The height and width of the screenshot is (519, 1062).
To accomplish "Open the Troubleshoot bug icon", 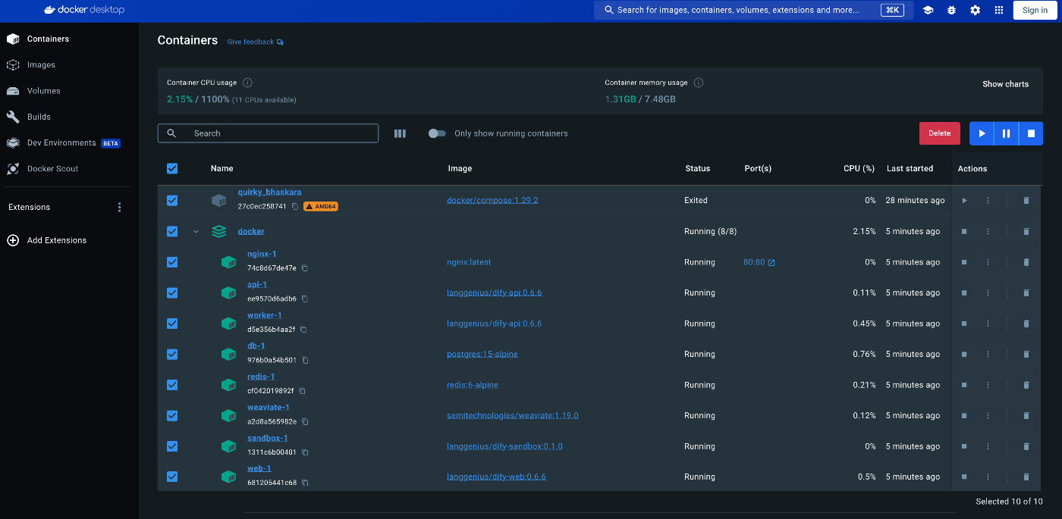I will [951, 10].
